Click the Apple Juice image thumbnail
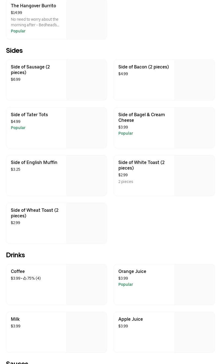Image resolution: width=224 pixels, height=364 pixels. pyautogui.click(x=194, y=332)
